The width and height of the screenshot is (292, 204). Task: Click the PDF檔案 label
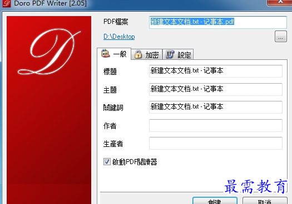click(116, 22)
